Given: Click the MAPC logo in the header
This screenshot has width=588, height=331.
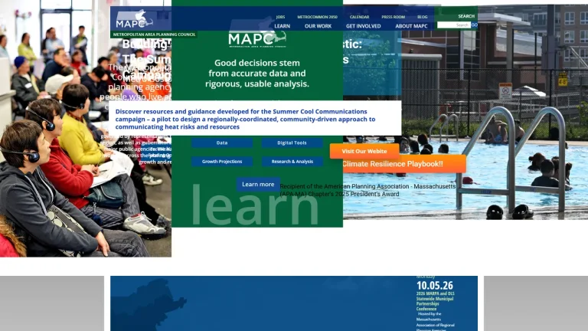Looking at the screenshot, I should tap(134, 19).
